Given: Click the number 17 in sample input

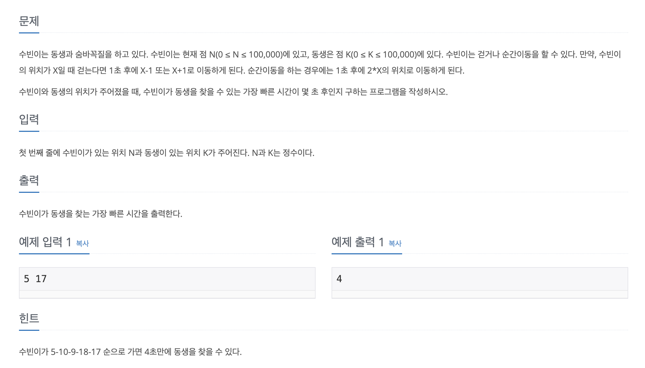Looking at the screenshot, I should [41, 279].
